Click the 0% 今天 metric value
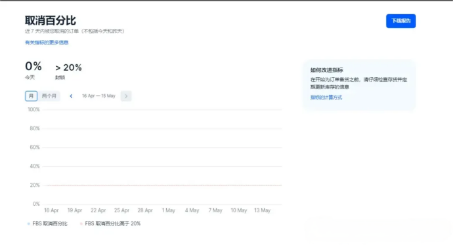This screenshot has width=453, height=247. point(33,67)
